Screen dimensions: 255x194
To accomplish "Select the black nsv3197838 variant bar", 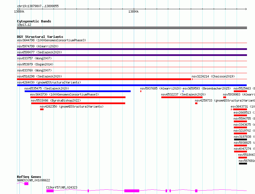I will pyautogui.click(x=240, y=139).
